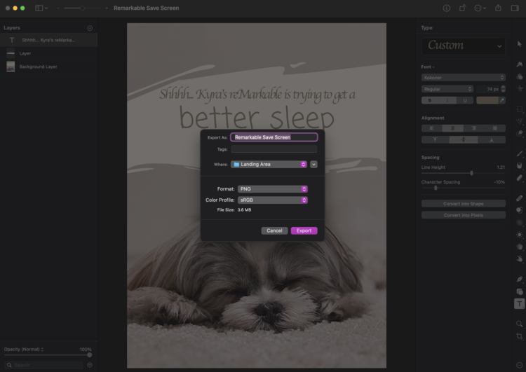Image resolution: width=526 pixels, height=372 pixels.
Task: Select the Arrange (arrow) tool
Action: click(519, 44)
